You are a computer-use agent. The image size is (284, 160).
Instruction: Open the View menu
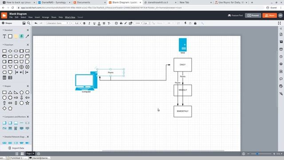30,17
